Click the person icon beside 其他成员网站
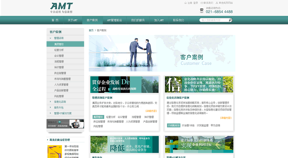The width and height of the screenshot is (288, 158). 217,3
